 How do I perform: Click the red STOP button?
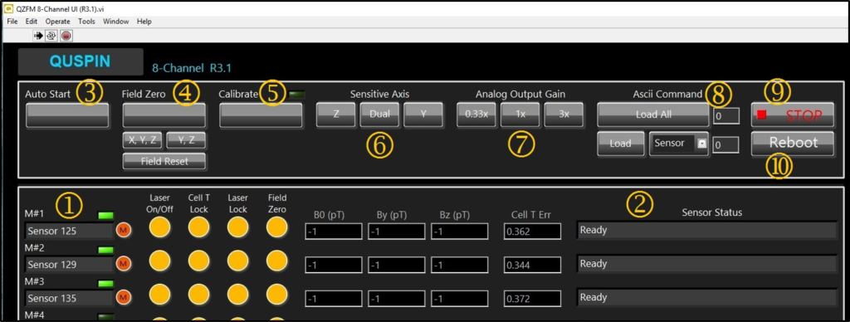pos(793,115)
